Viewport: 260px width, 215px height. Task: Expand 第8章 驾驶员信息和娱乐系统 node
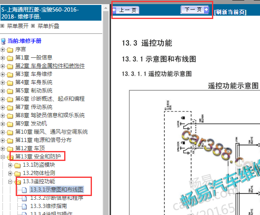[2, 116]
